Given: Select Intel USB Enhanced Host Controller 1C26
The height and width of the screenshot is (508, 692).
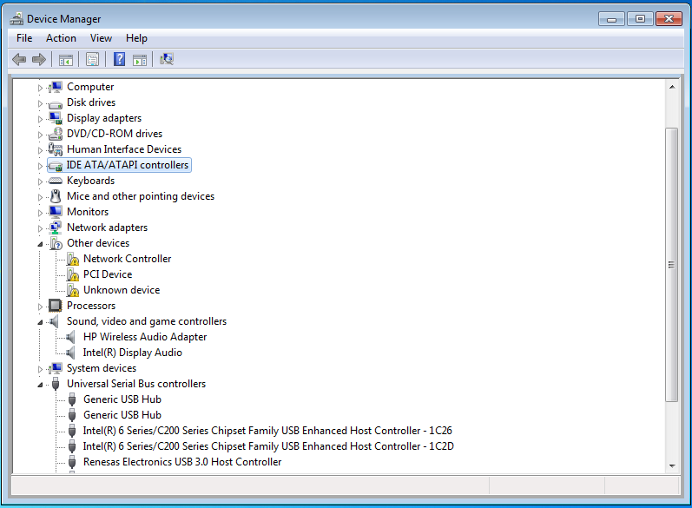Looking at the screenshot, I should (267, 431).
